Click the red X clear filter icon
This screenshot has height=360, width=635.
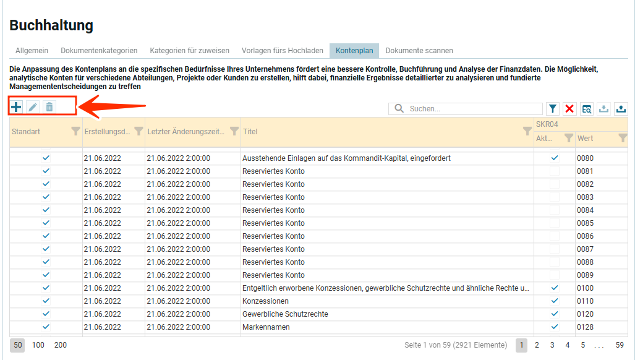(569, 109)
